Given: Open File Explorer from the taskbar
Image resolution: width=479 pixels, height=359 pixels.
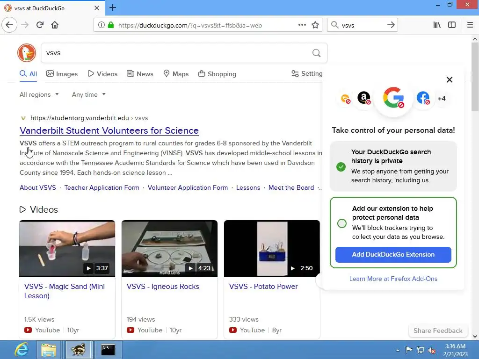Looking at the screenshot, I should (x=49, y=350).
